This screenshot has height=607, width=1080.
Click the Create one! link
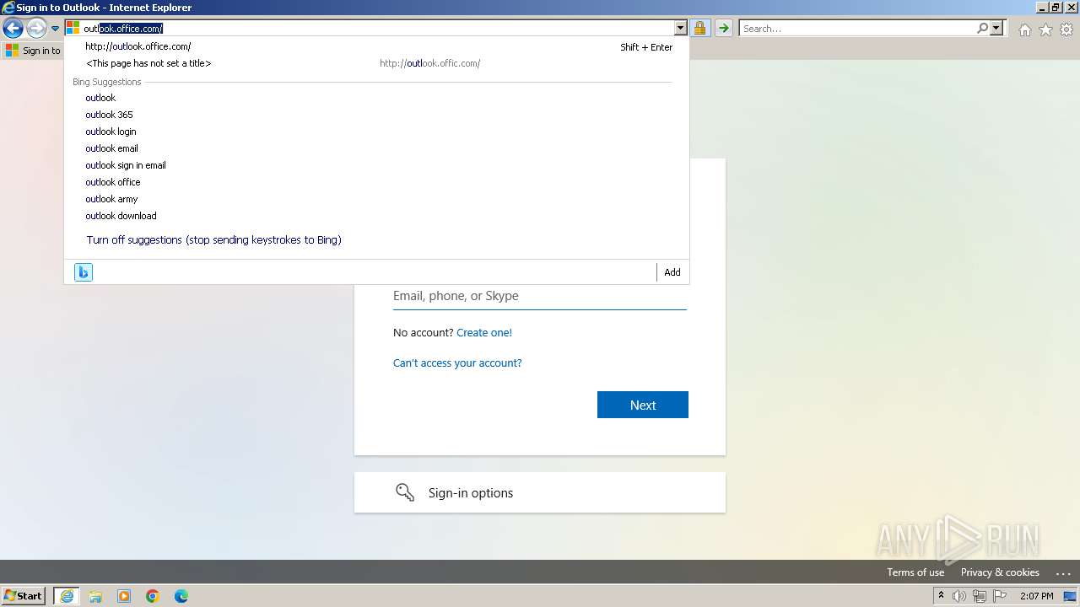coord(484,333)
